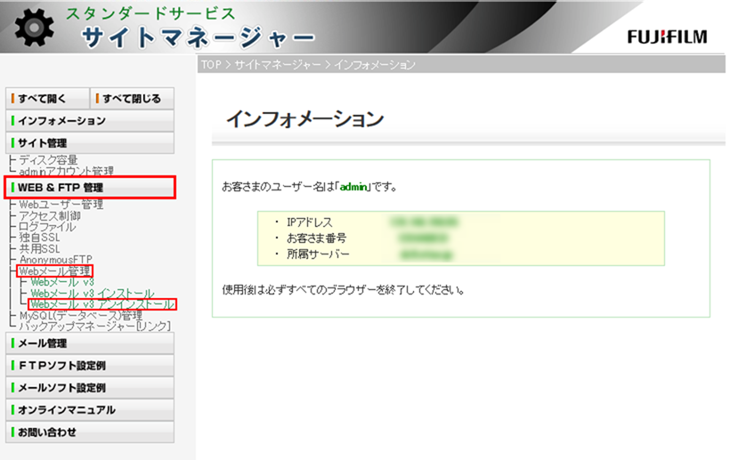Click the お客さま番号 label
This screenshot has height=460, width=730.
[317, 238]
